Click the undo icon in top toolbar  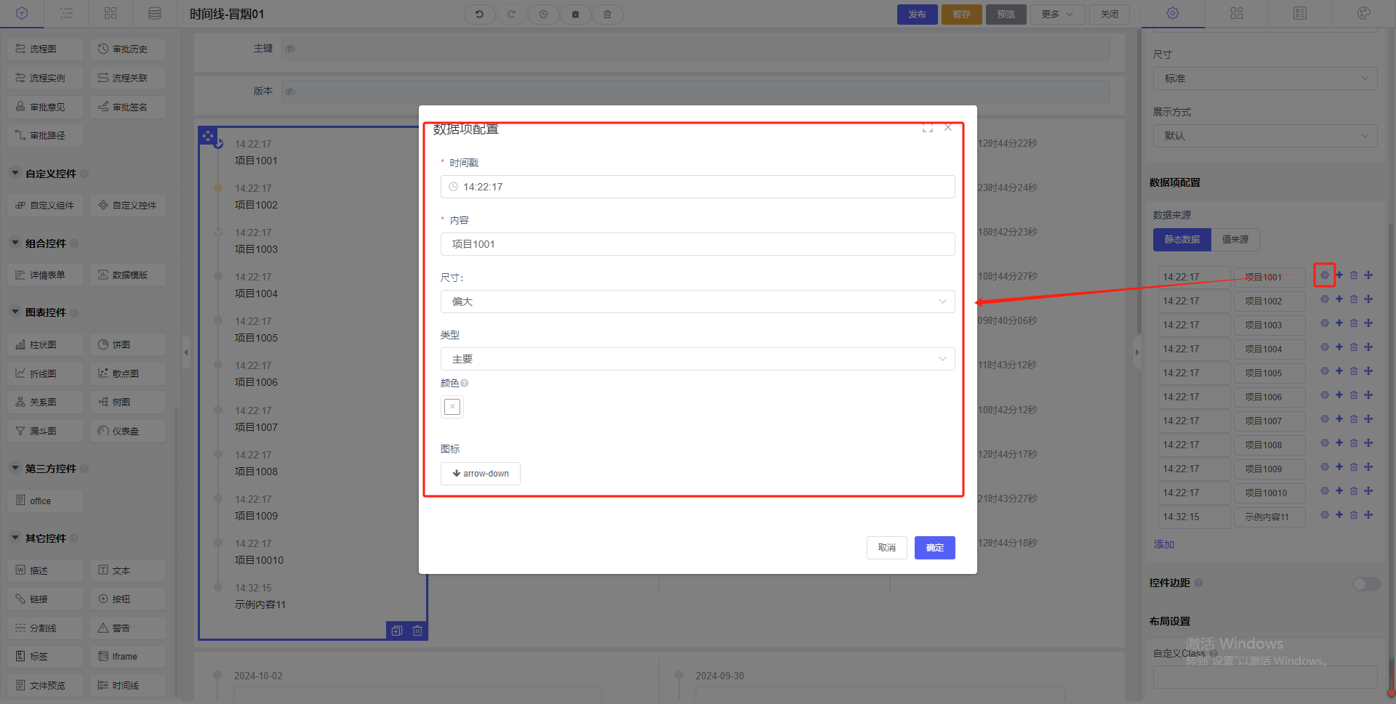click(x=479, y=14)
